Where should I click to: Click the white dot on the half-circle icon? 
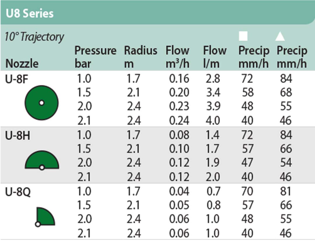pyautogui.click(x=42, y=167)
